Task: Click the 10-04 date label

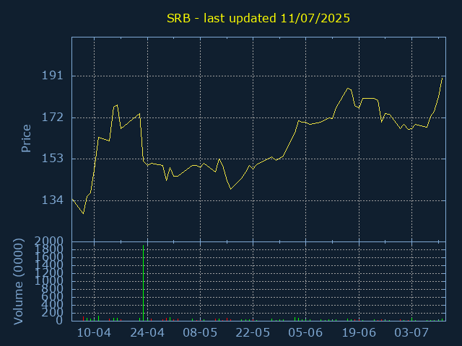Action: [94, 333]
